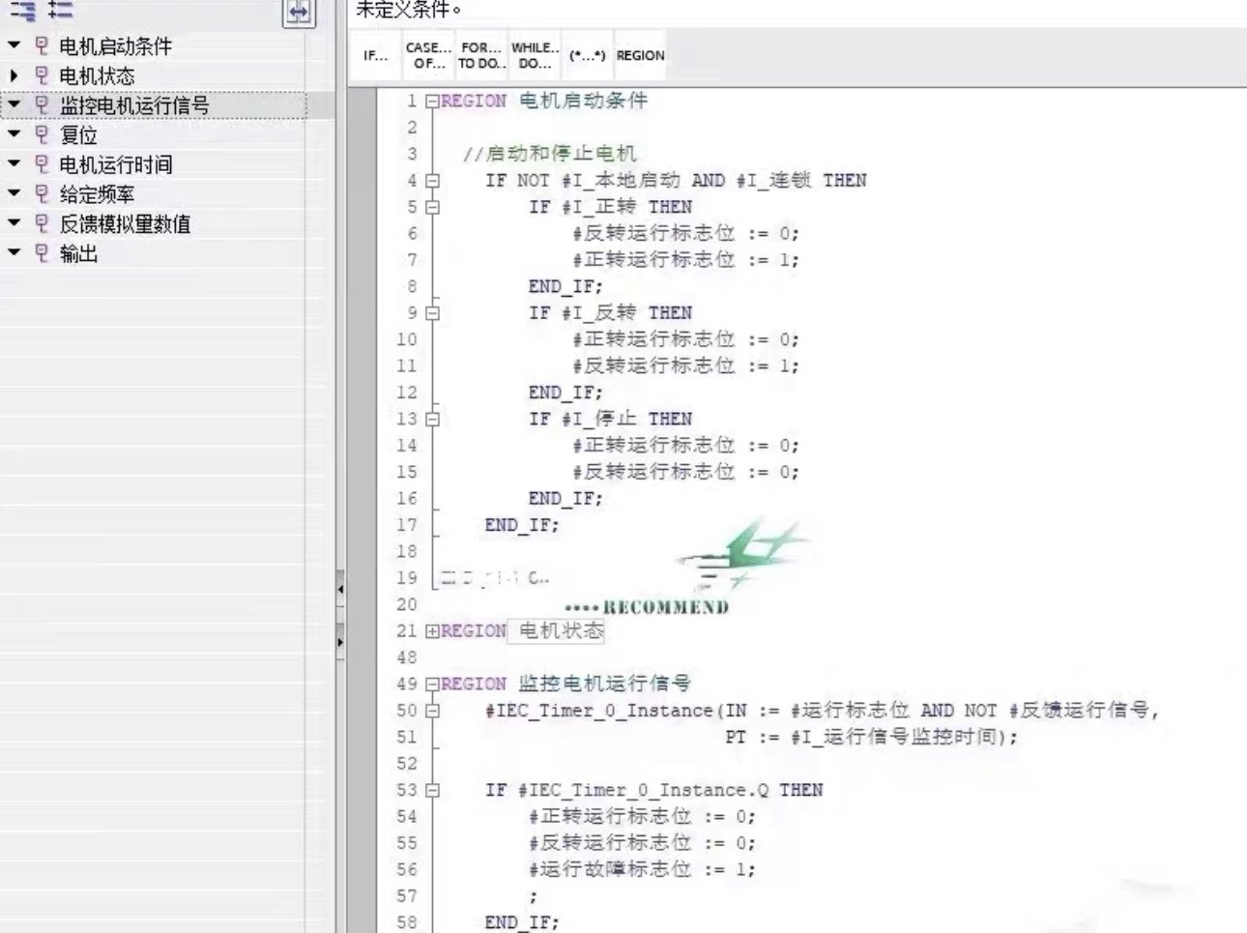
Task: Expand the folded REGION 电机状态 on line 21
Action: tap(432, 630)
